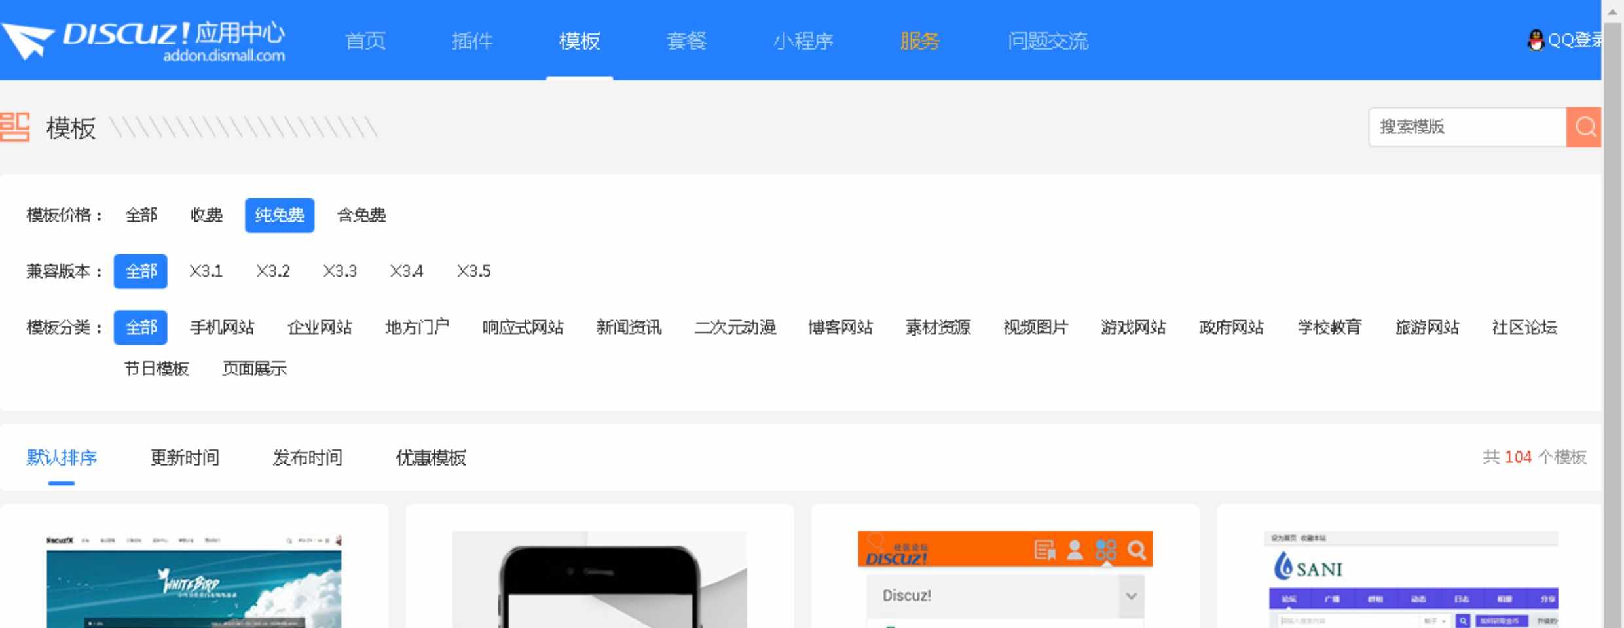Choose the 学校教育 category
The width and height of the screenshot is (1624, 628).
point(1329,328)
